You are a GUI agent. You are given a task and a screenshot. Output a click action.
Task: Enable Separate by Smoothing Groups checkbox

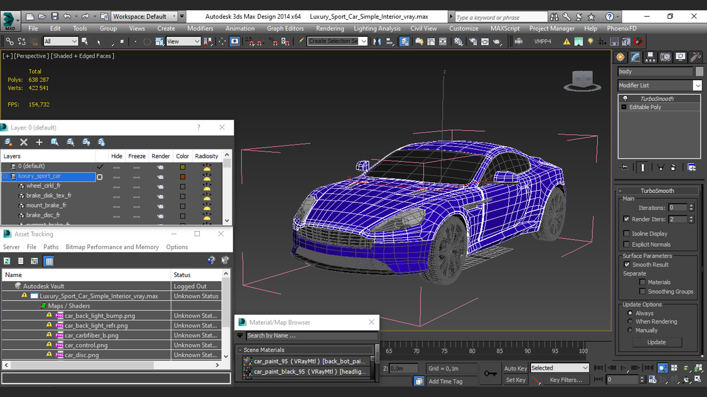[643, 292]
